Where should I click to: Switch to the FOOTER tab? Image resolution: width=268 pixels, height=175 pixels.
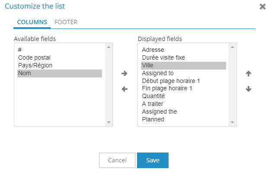coord(66,22)
